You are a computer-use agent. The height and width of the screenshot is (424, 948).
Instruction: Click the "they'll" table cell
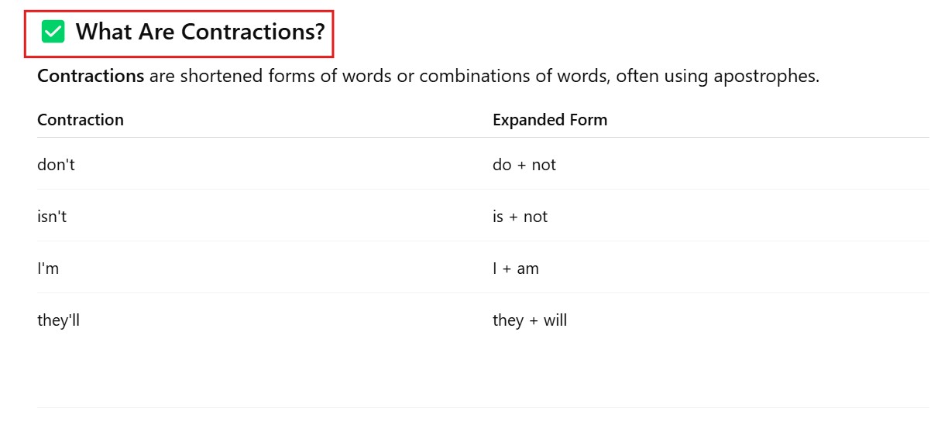pos(58,320)
